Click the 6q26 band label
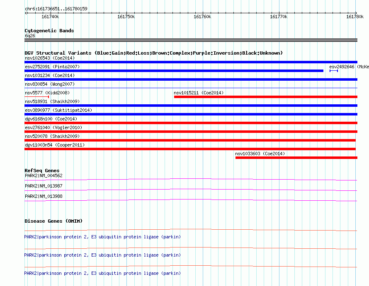The height and width of the screenshot is (286, 369). [30, 36]
